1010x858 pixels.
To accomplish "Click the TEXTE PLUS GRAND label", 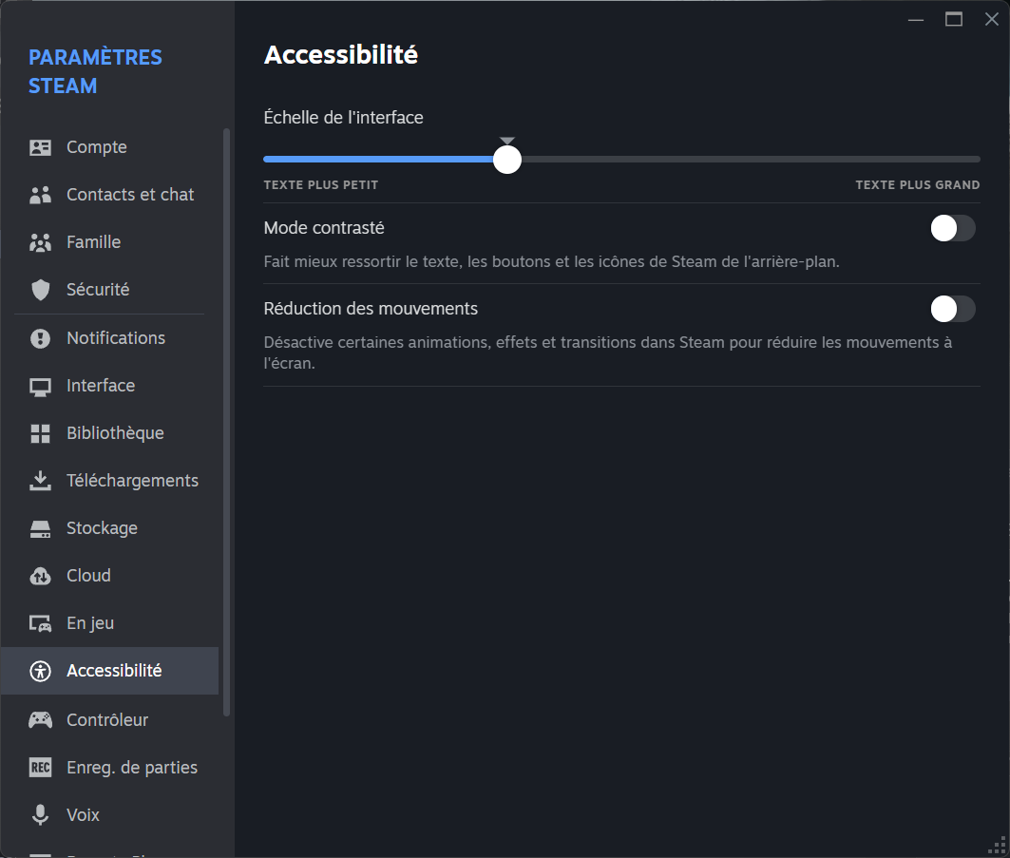I will coord(917,185).
